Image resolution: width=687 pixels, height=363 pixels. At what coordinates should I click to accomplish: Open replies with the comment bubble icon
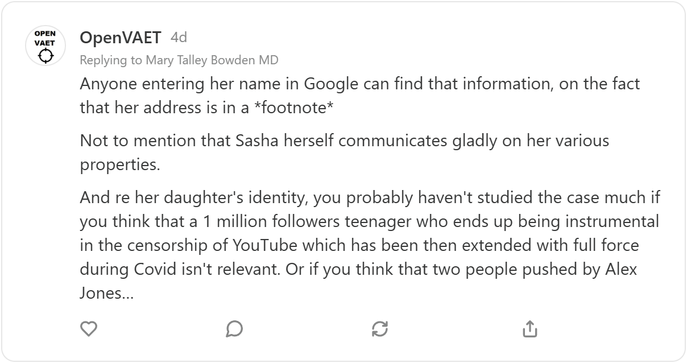click(x=234, y=328)
